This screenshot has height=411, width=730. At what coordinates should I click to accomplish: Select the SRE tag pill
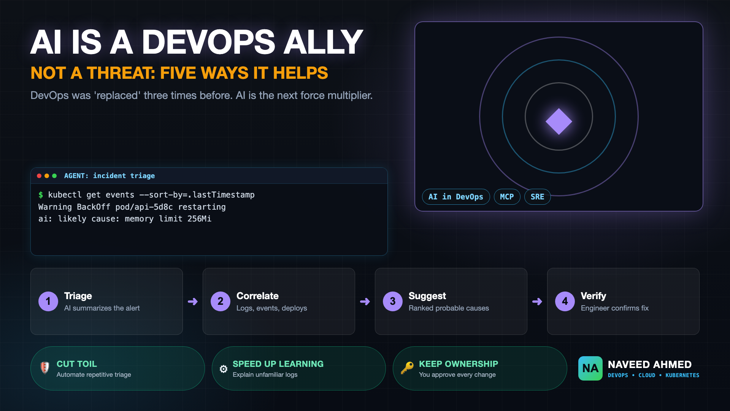tap(537, 197)
